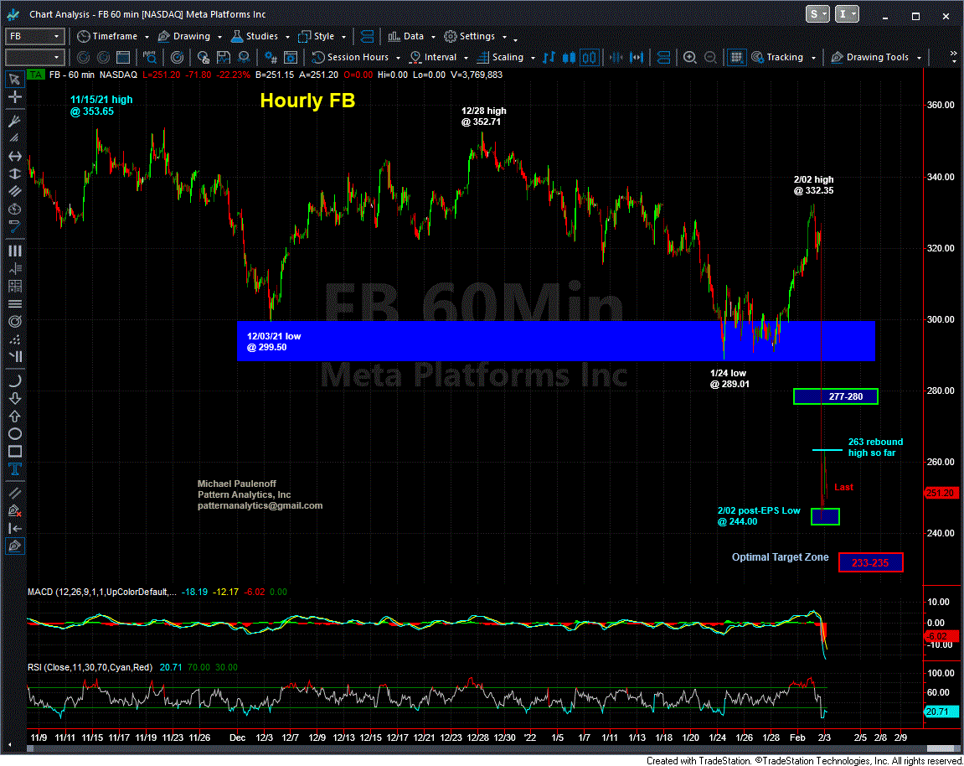Select the crosshair cursor tool

[x=15, y=96]
